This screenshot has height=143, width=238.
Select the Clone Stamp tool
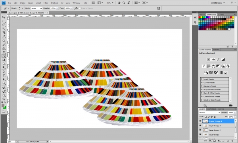point(4,48)
